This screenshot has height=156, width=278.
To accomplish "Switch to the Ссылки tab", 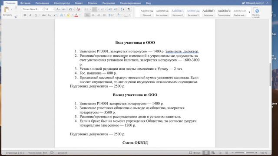I will [93, 3].
